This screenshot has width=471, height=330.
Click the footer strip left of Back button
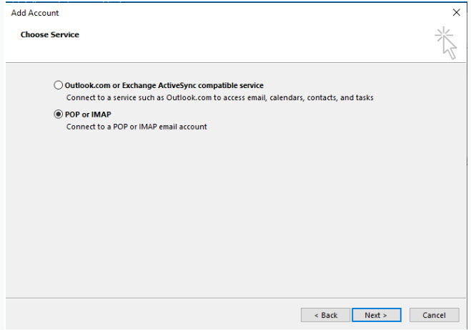coord(143,315)
